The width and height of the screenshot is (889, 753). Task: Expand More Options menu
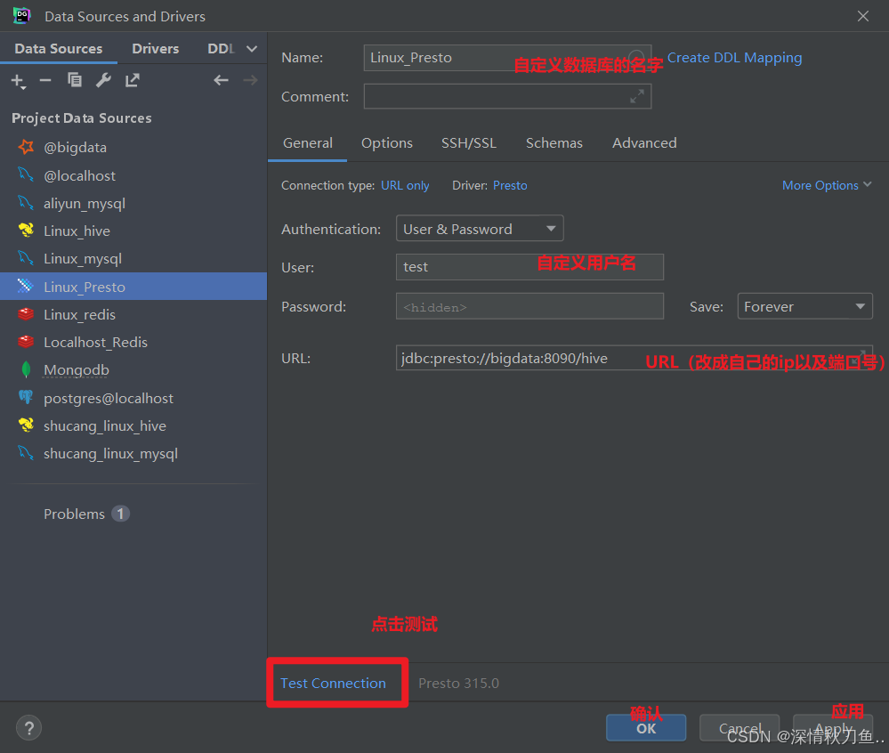827,185
